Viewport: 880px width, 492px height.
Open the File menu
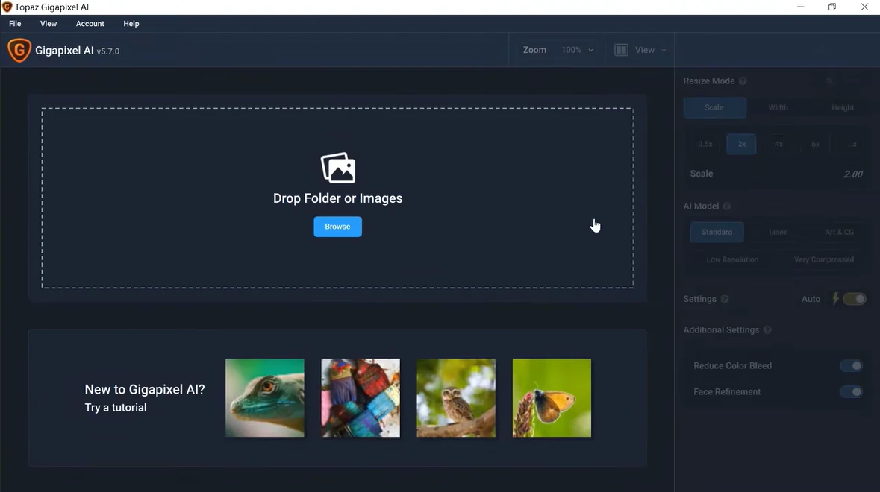(15, 24)
